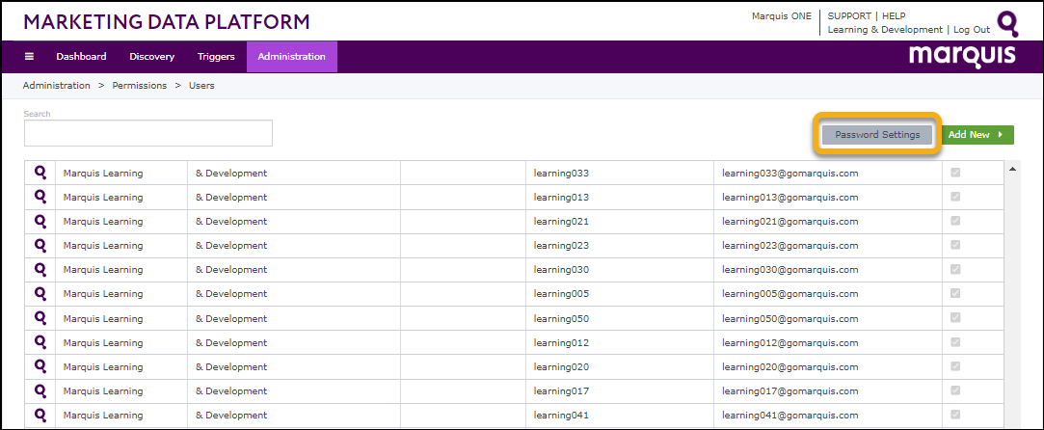Click the magnifier icon for learning017
1044x430 pixels.
point(40,390)
